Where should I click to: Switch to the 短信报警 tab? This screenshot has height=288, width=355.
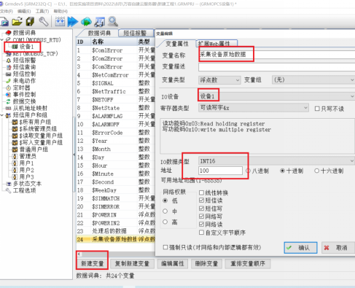click(136, 33)
